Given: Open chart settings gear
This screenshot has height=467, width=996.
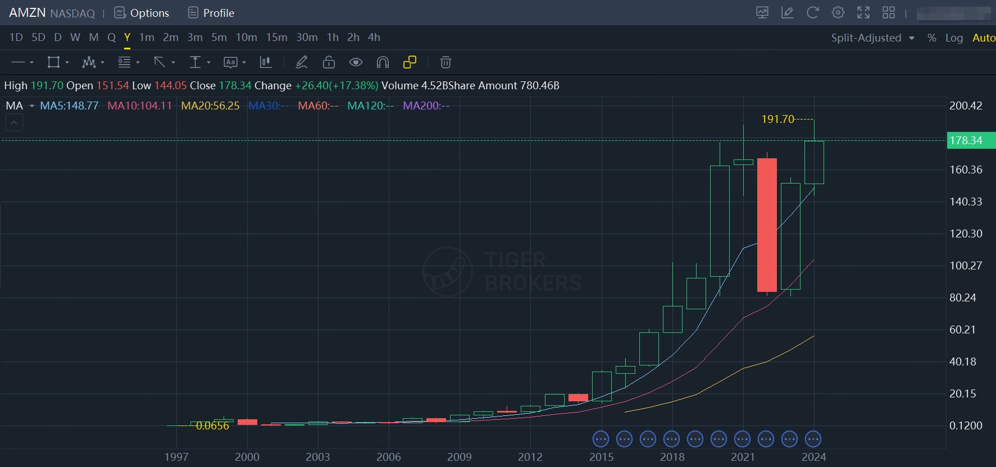Looking at the screenshot, I should click(838, 12).
